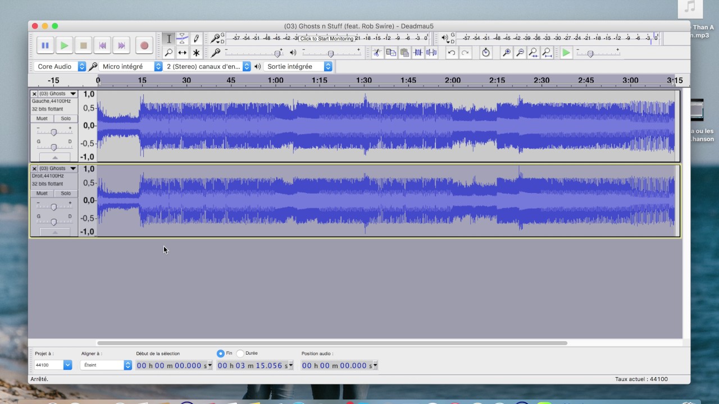
Task: Open the Micro intégré input device dropdown
Action: click(x=131, y=66)
